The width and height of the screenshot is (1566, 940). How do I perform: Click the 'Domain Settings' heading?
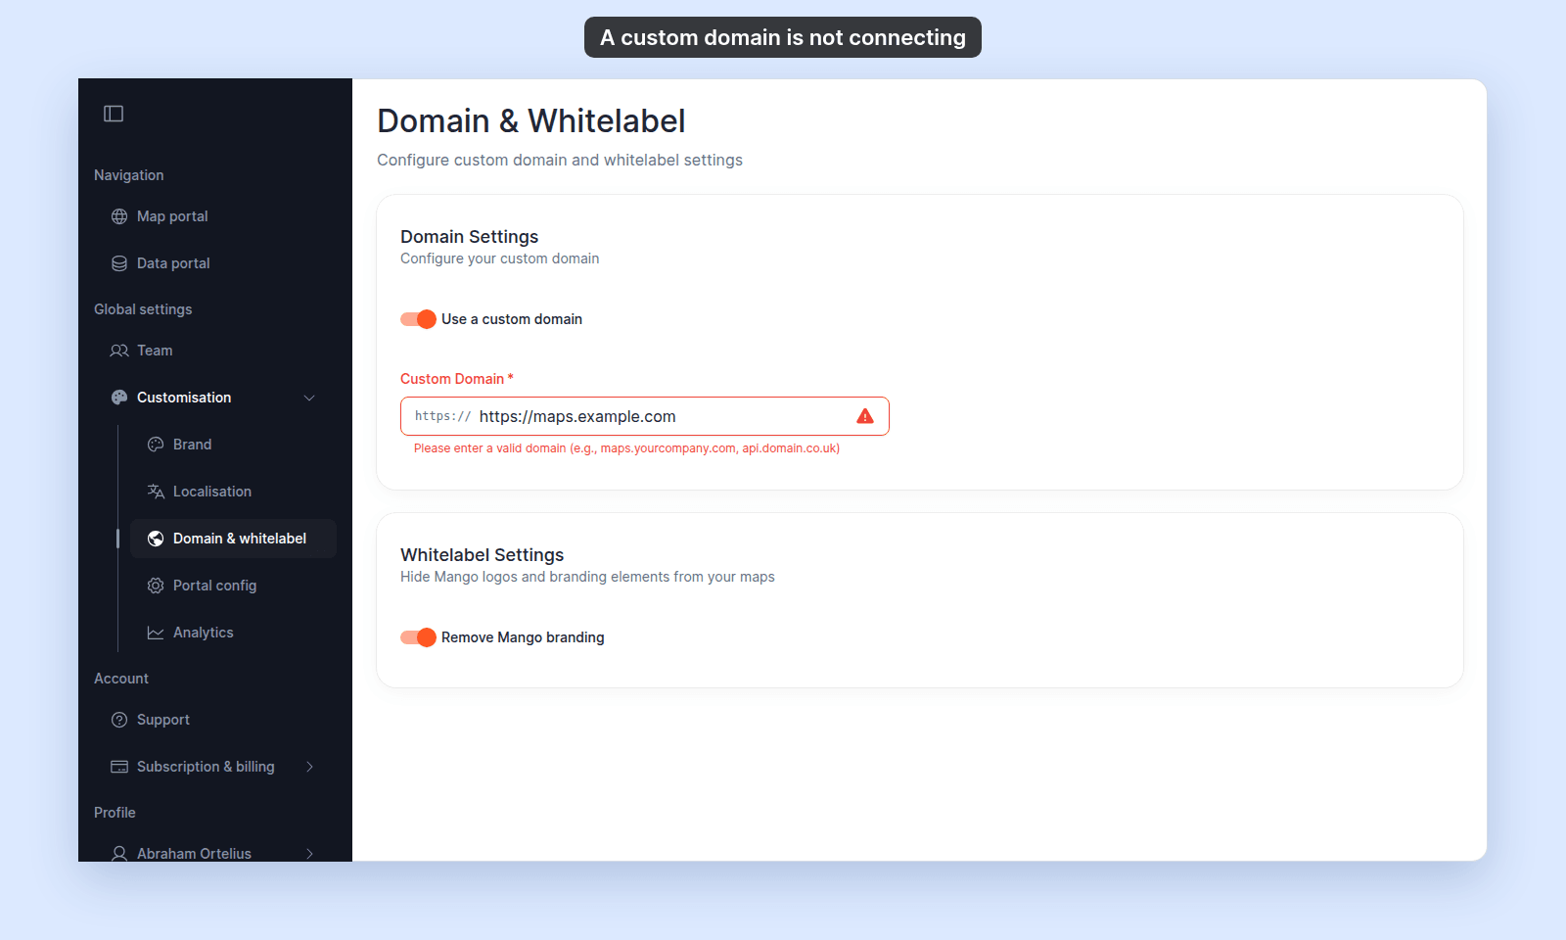pos(470,237)
